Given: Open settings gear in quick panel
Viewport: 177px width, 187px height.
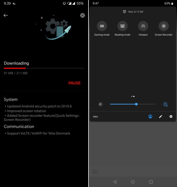Looking at the screenshot, I should [x=171, y=117].
